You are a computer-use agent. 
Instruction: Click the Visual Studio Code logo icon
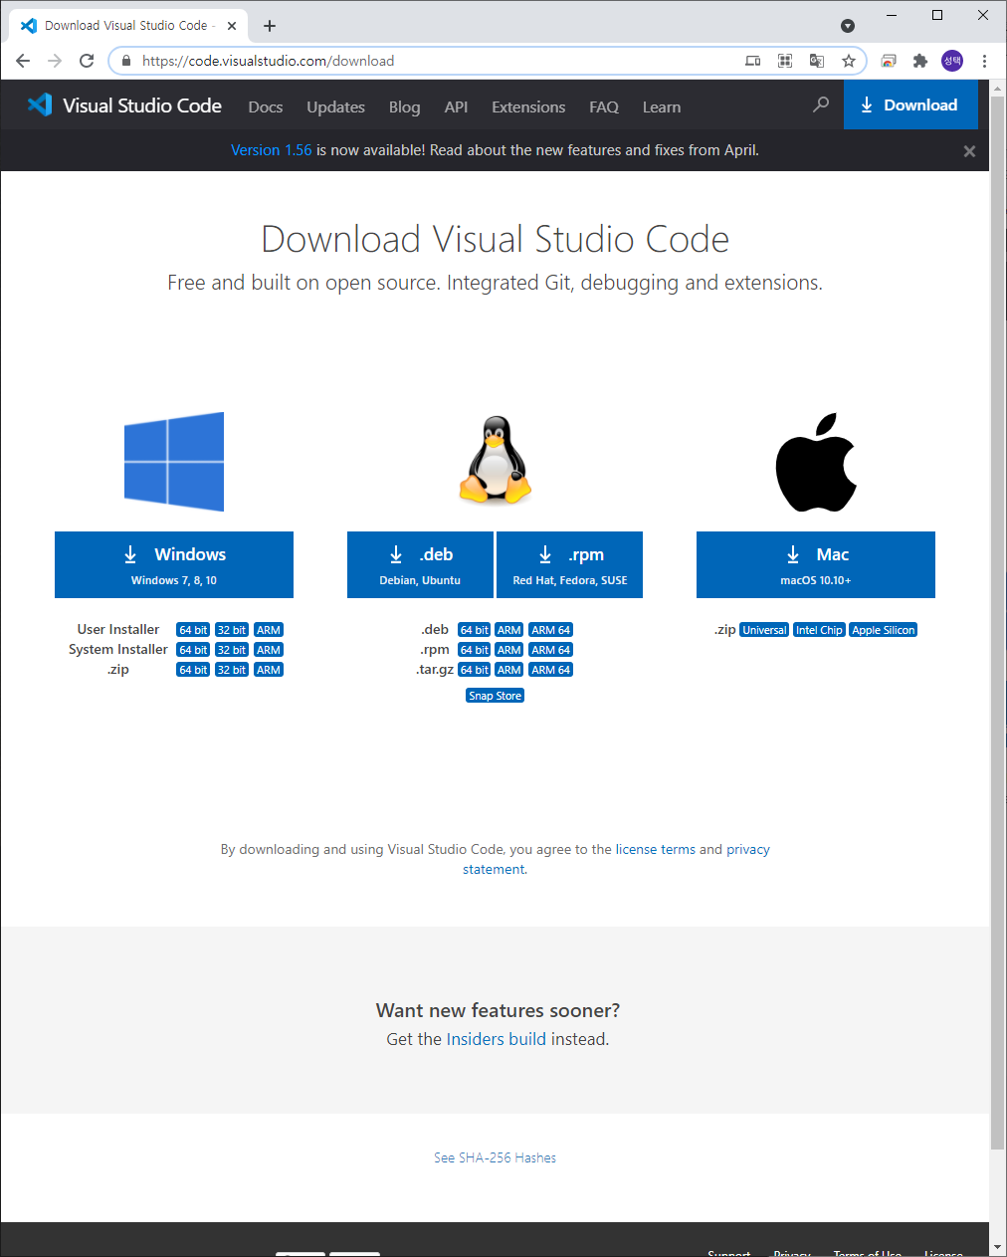tap(40, 105)
